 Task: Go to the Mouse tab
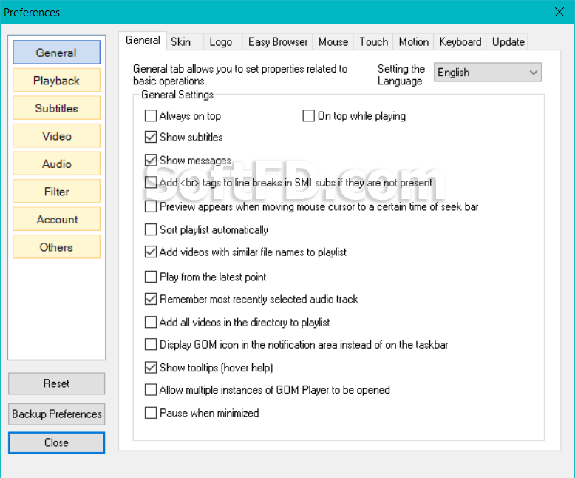tap(333, 42)
